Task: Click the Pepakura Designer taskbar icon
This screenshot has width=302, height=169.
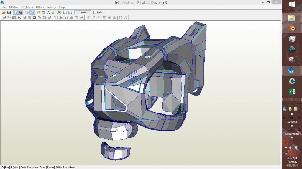Action: [292, 70]
